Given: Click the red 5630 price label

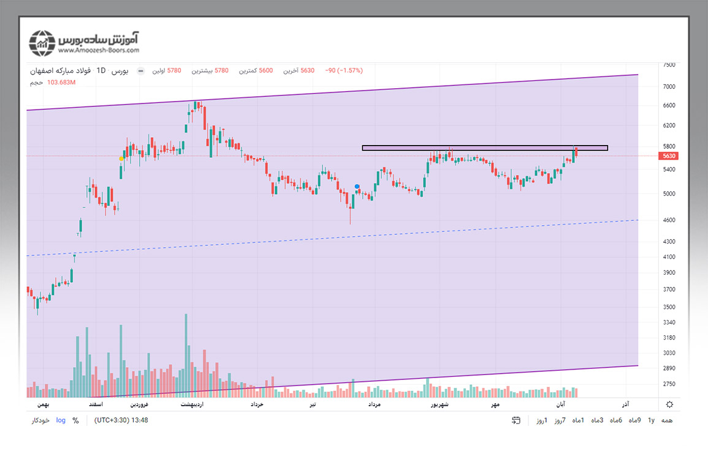Looking at the screenshot, I should point(669,156).
